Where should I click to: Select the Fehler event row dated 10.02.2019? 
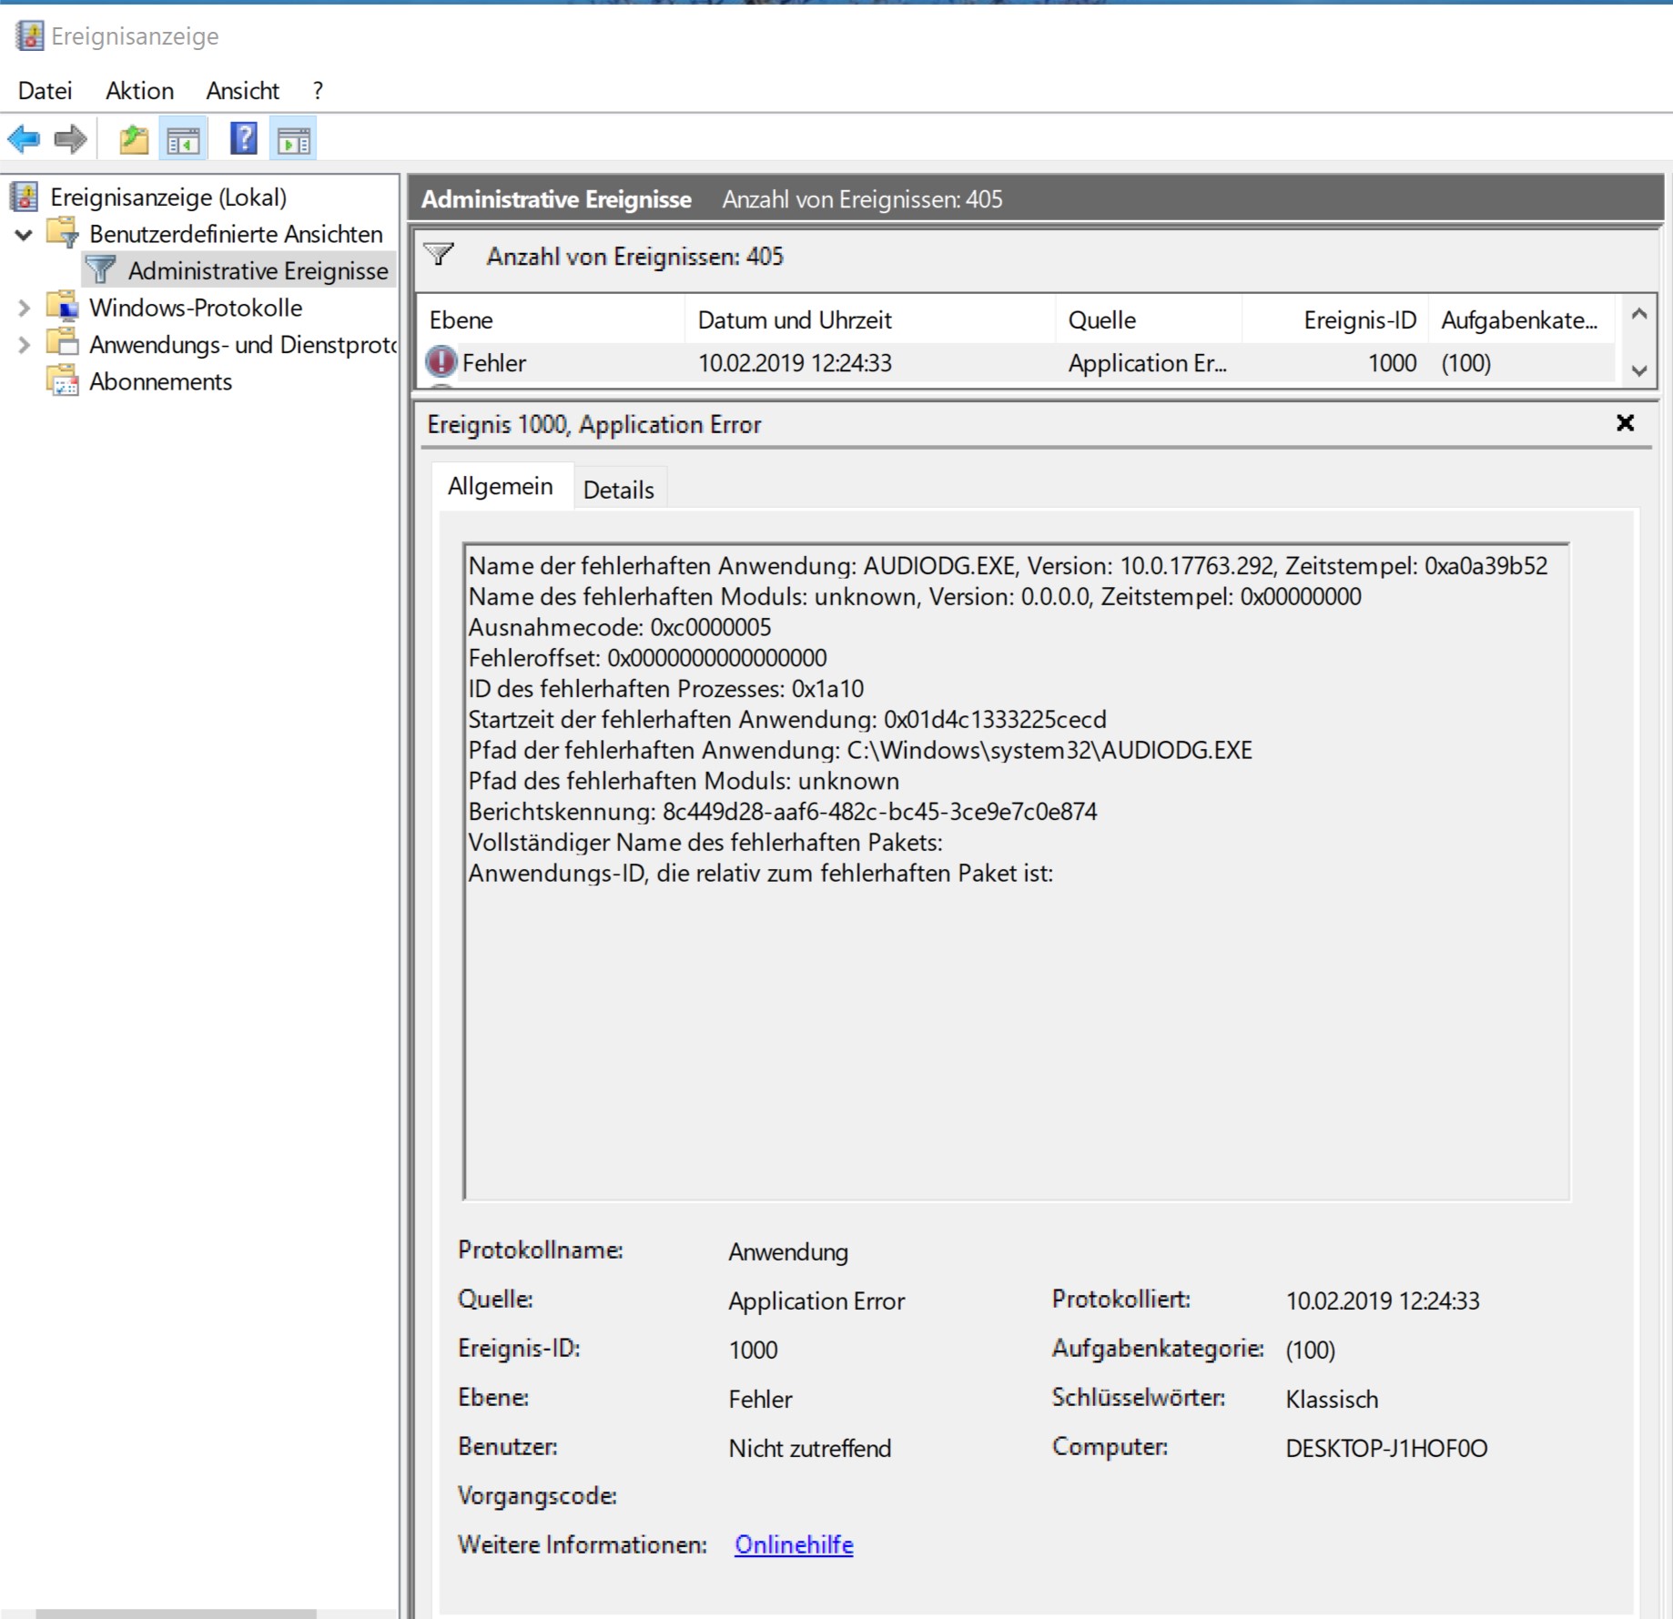coord(1016,362)
